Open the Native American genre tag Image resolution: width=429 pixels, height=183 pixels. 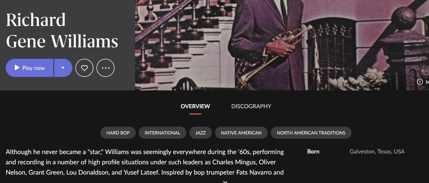[x=241, y=133]
